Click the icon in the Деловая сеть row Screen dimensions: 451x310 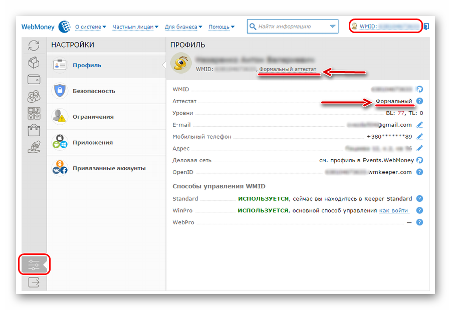[x=419, y=160]
